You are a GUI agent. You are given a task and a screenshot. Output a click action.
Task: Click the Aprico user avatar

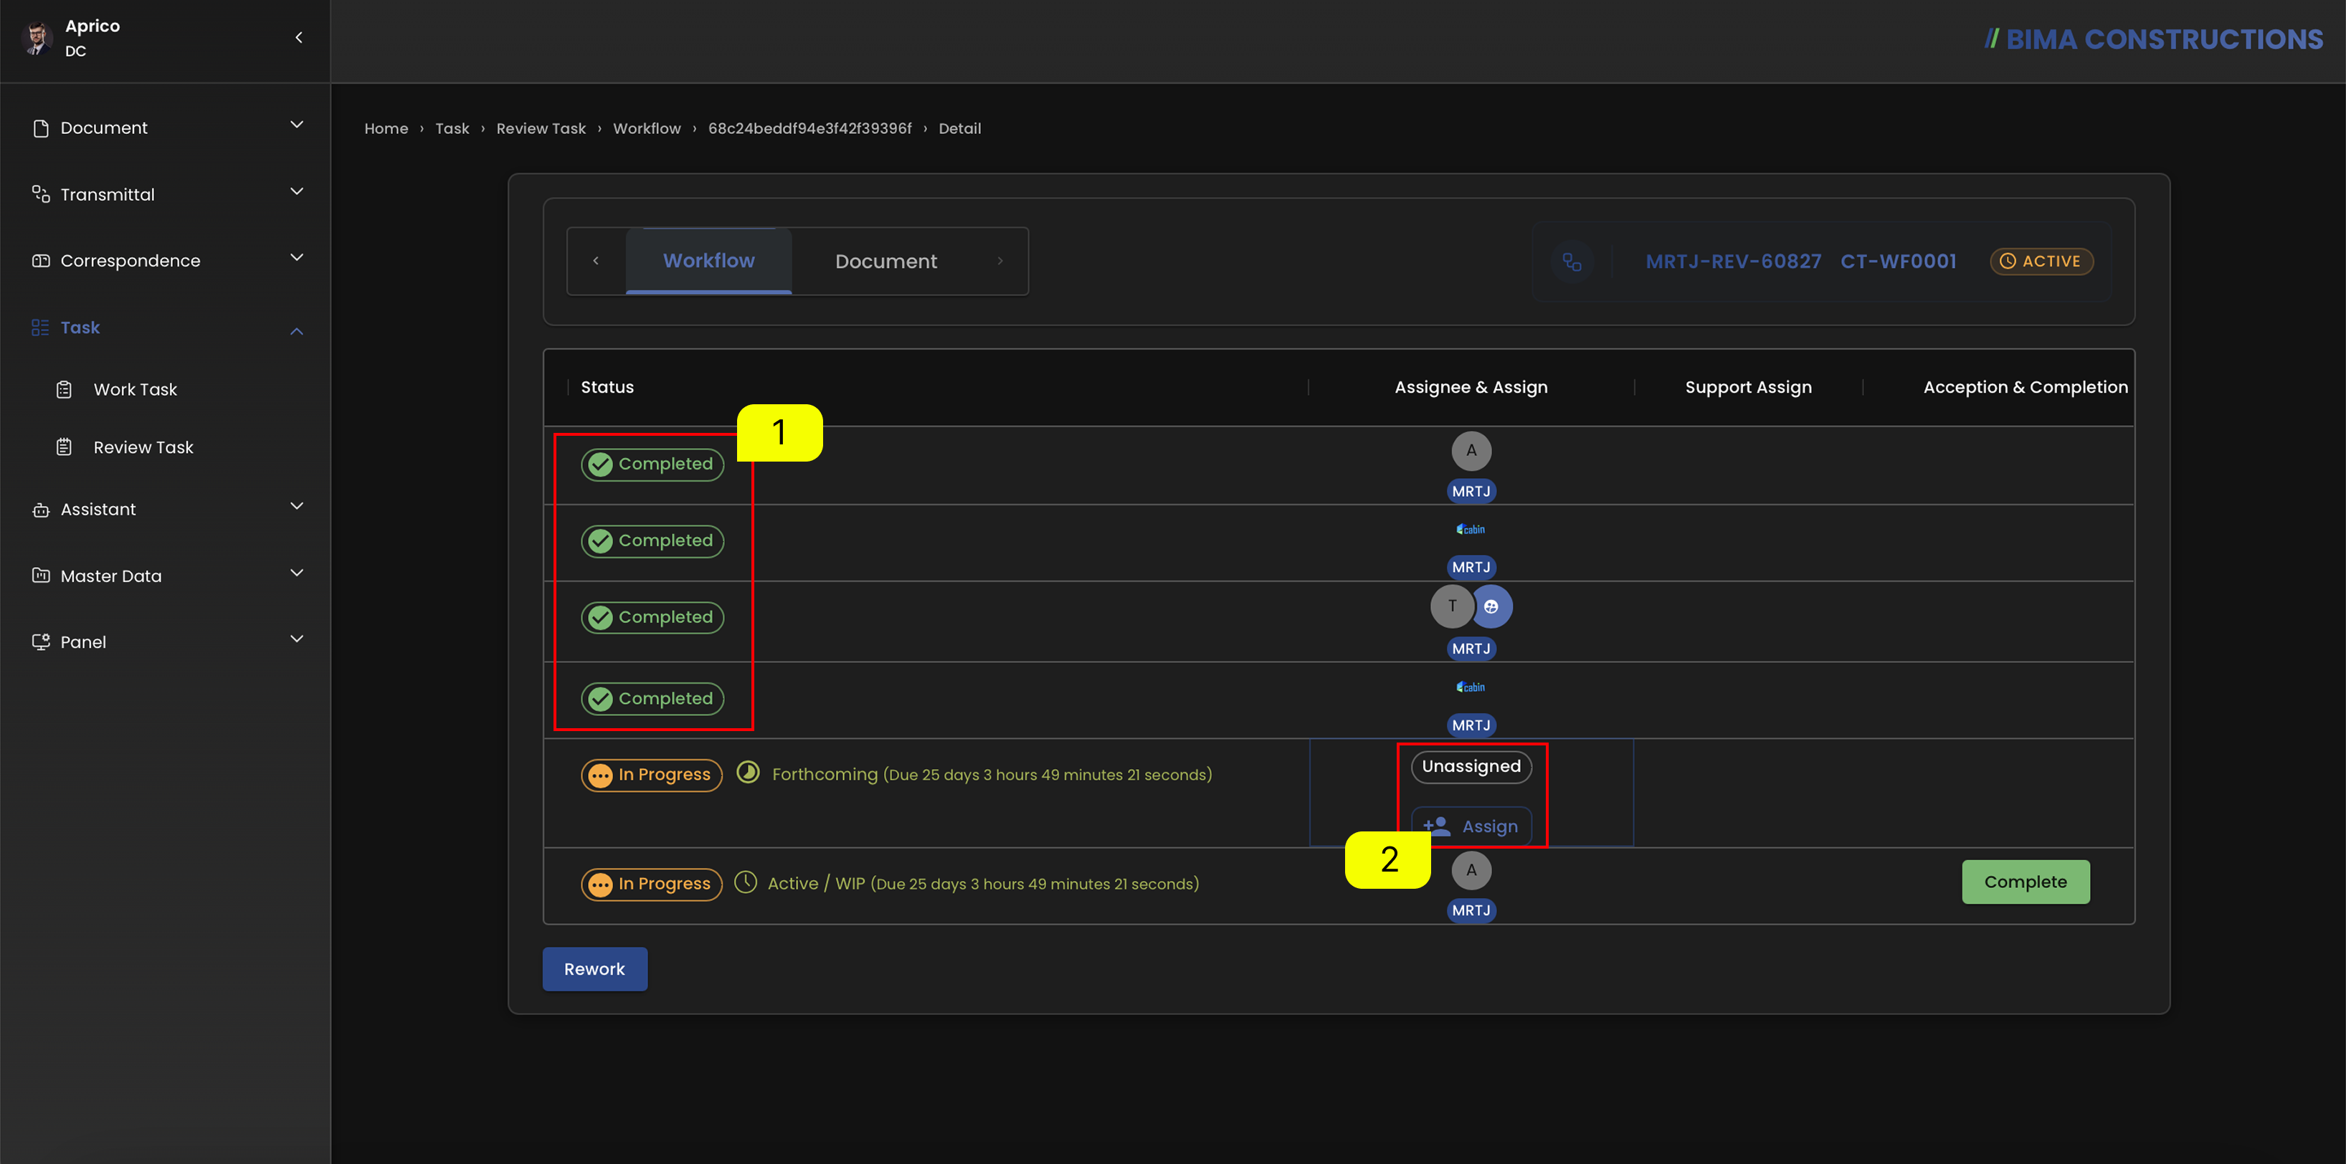[x=37, y=38]
